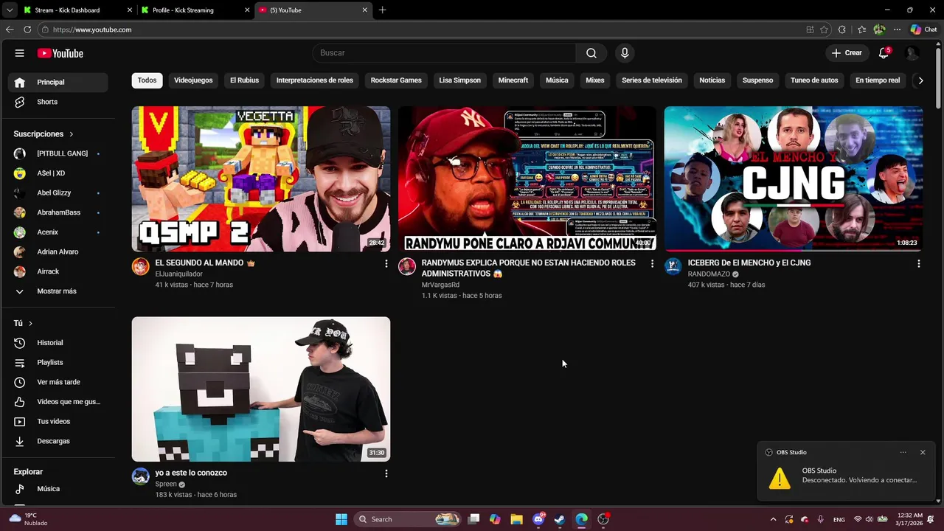Screen dimensions: 944x531
Task: Click the search magnifier button
Action: point(591,53)
